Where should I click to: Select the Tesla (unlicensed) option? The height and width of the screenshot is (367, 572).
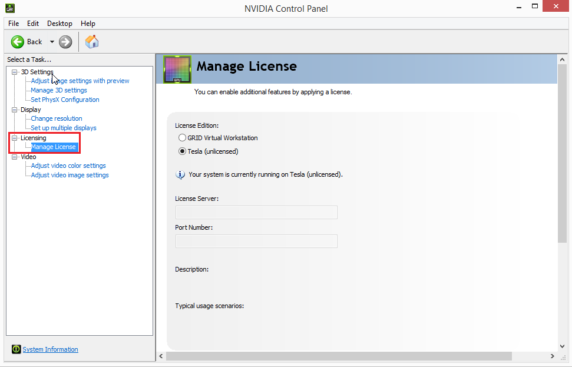coord(183,151)
